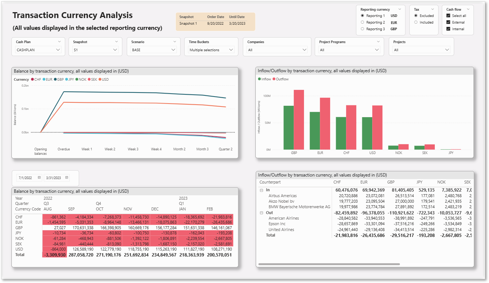Image resolution: width=489 pixels, height=283 pixels.
Task: Toggle External cash flow checkbox
Action: coord(448,22)
